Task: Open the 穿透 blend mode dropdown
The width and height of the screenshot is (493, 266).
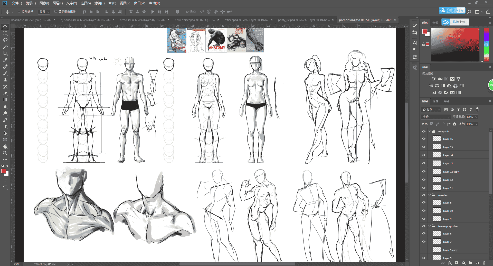Action: click(436, 117)
